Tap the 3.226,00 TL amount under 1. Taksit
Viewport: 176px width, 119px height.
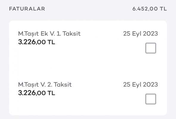pos(37,42)
